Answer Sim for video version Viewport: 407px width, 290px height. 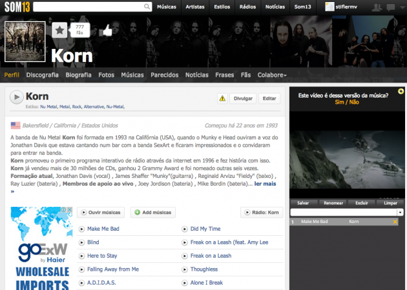click(339, 102)
